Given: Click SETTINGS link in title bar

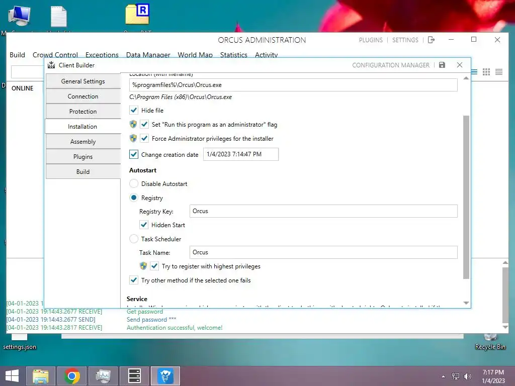Looking at the screenshot, I should 405,40.
